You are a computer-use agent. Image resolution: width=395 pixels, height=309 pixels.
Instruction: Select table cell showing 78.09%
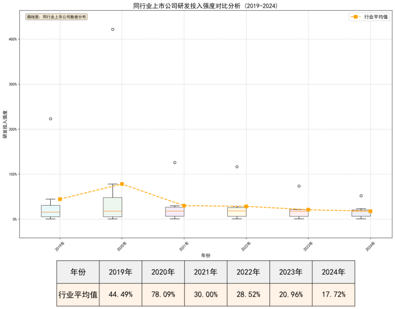163,295
